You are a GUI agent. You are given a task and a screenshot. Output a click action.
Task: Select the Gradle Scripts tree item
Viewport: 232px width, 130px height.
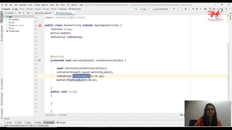(x=14, y=31)
